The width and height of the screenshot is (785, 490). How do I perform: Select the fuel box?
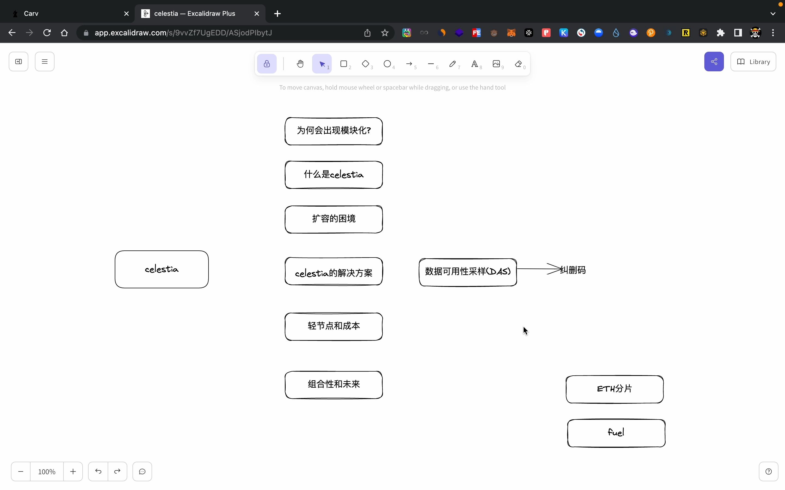pos(616,433)
